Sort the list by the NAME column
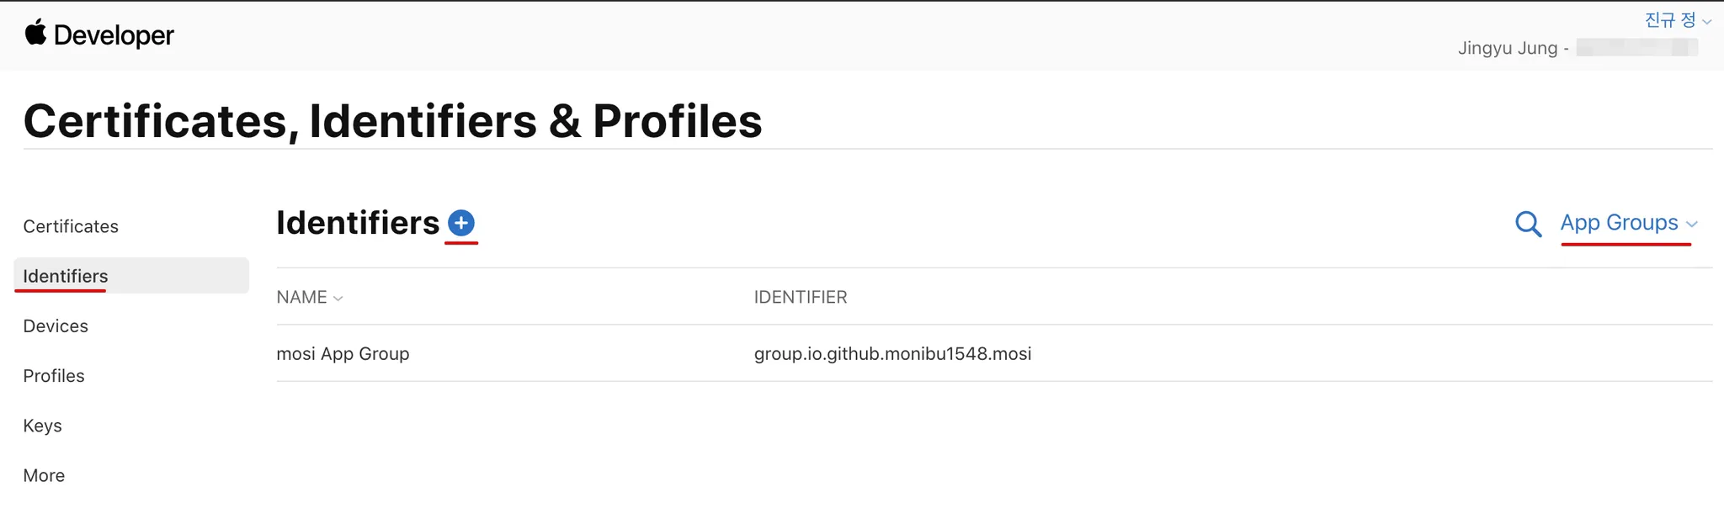Image resolution: width=1724 pixels, height=508 pixels. coord(309,297)
